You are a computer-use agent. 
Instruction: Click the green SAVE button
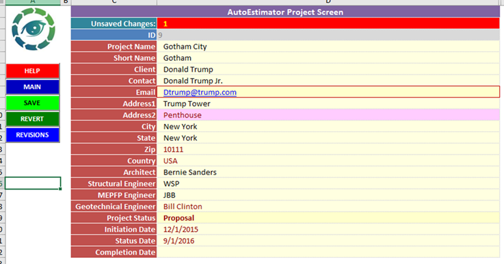pos(32,103)
